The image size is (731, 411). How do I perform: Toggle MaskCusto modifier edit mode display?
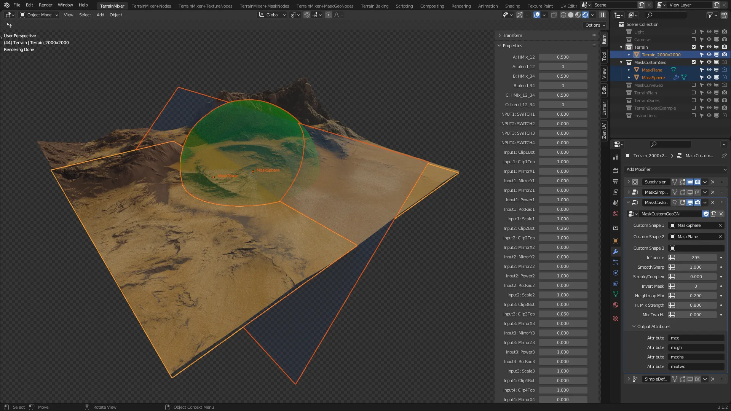(682, 202)
